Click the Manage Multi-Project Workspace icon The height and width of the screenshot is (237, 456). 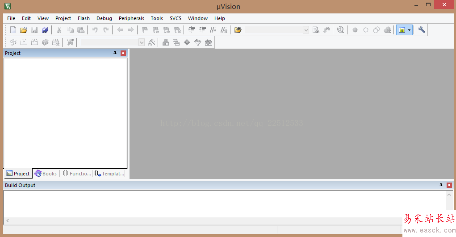click(x=176, y=42)
